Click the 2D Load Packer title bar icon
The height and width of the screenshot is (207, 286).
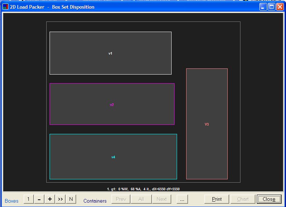[x=5, y=7]
